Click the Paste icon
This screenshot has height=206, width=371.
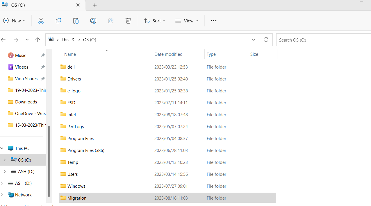[76, 21]
